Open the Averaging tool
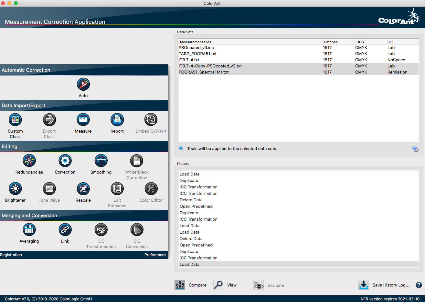This screenshot has width=425, height=302. pos(29,230)
